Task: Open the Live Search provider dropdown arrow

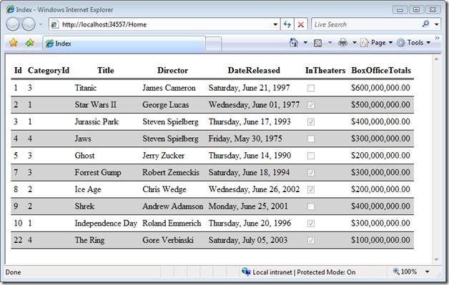Action: [x=437, y=24]
